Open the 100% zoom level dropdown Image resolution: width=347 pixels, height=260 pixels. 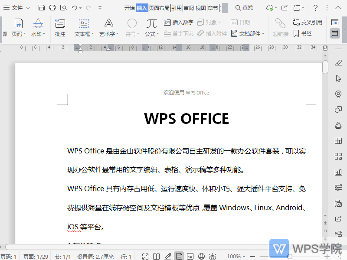(x=236, y=257)
